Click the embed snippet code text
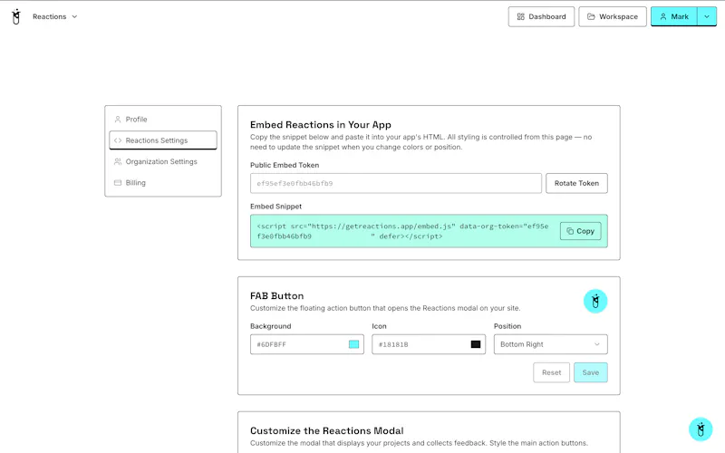Image resolution: width=725 pixels, height=453 pixels. coord(402,231)
